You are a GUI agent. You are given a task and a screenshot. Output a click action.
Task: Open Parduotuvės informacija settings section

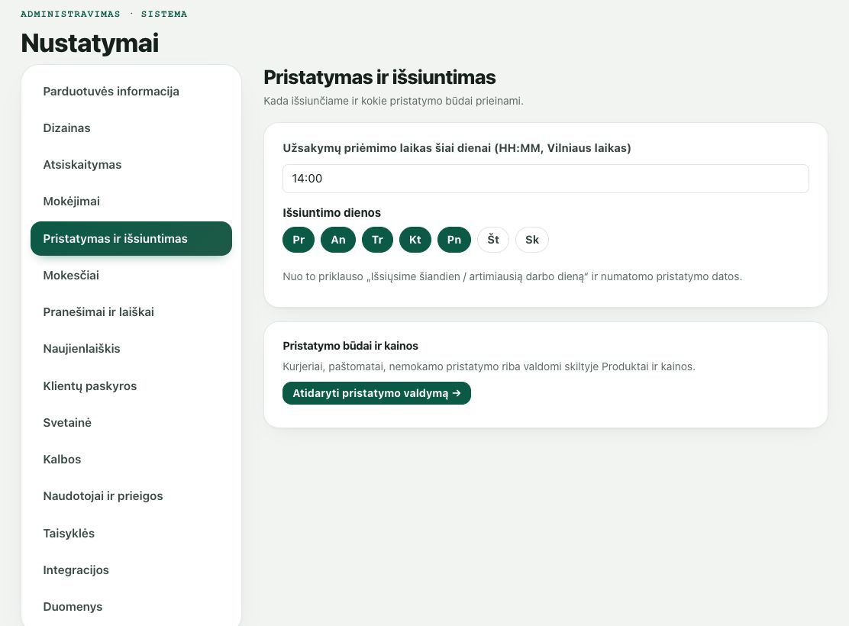[x=131, y=92]
